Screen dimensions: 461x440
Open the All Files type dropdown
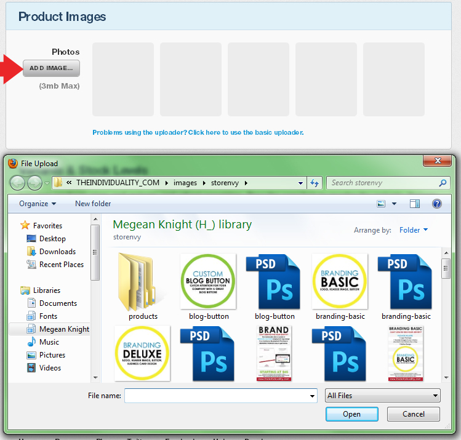coord(382,396)
